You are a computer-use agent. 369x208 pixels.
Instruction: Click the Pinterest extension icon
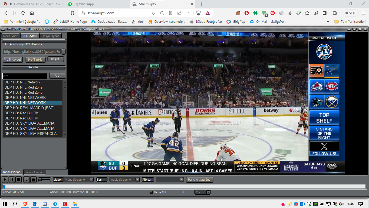[273, 13]
